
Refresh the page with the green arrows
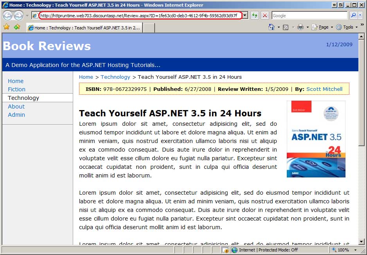point(254,16)
